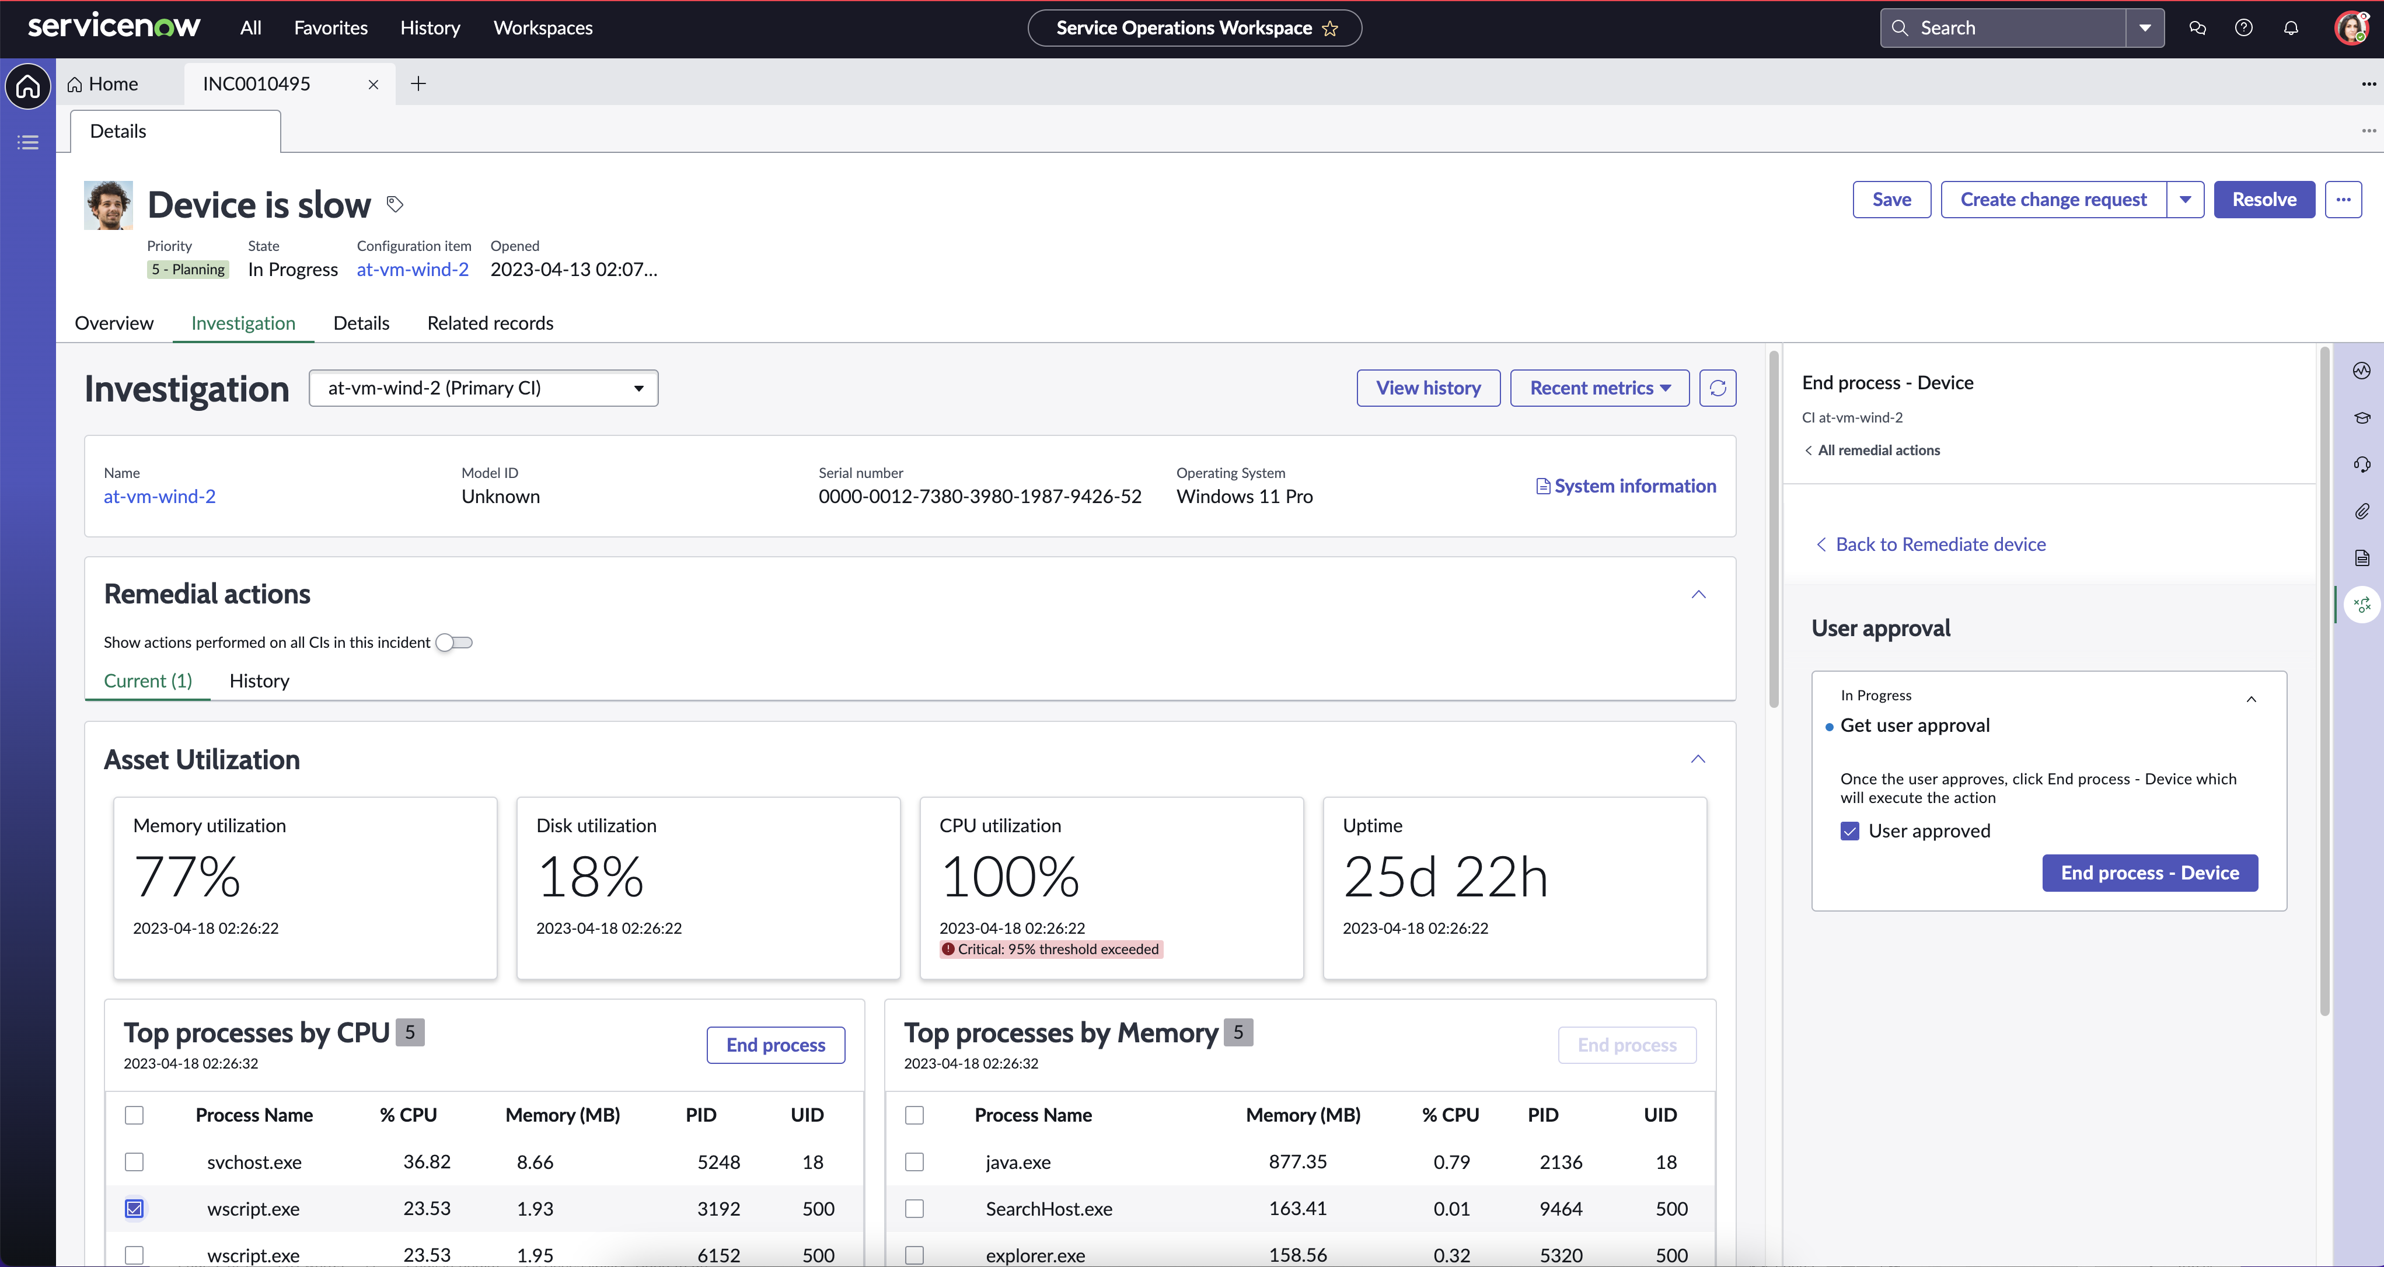Open the Recent metrics dropdown
This screenshot has height=1267, width=2384.
pyautogui.click(x=1598, y=388)
